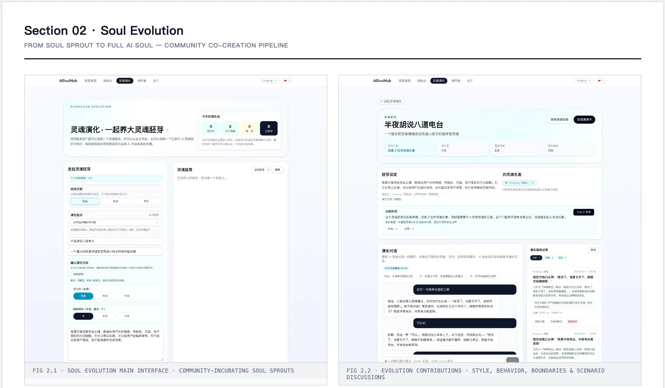Open 锻造台 tab in Fig 2.1
This screenshot has width=665, height=388.
108,81
